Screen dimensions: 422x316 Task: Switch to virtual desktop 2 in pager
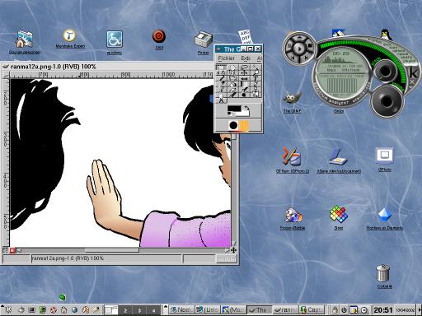[x=125, y=310]
